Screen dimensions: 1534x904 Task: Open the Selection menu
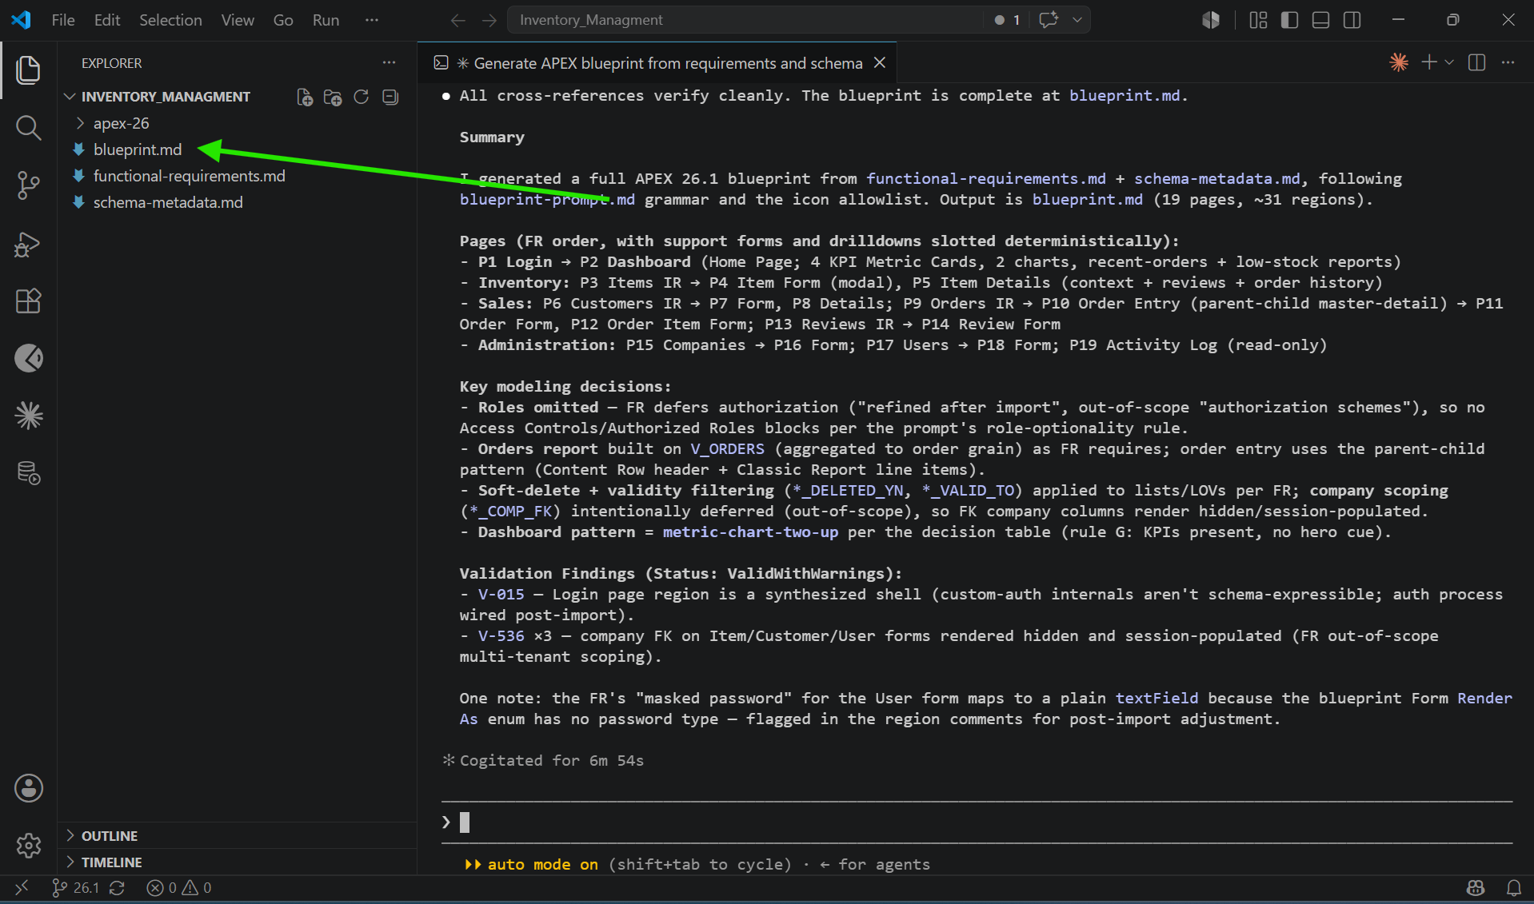[170, 20]
